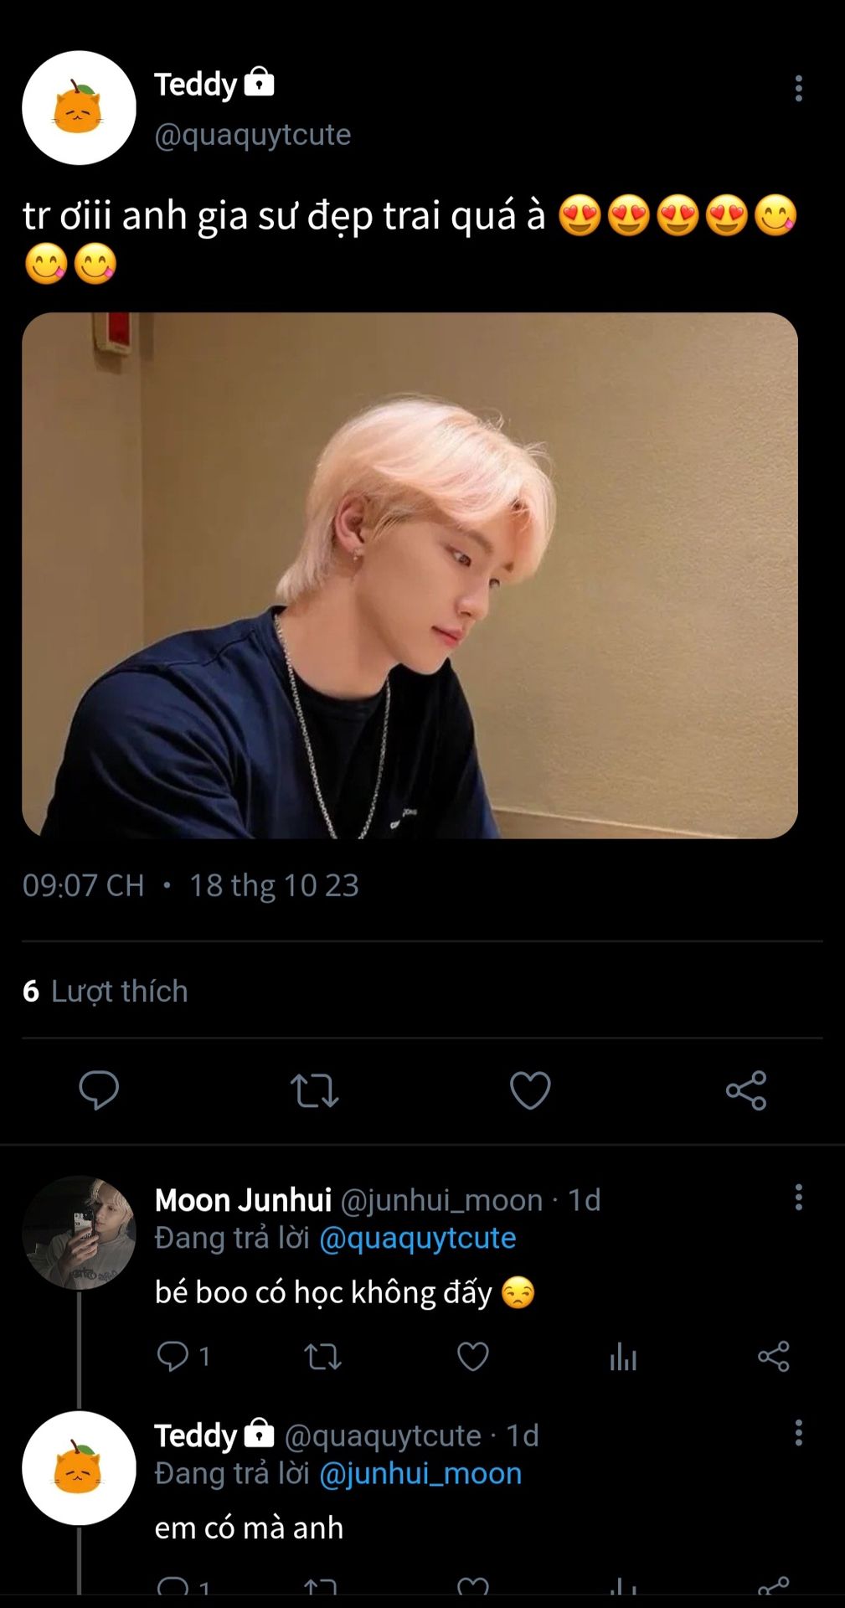Like the main tweet with heart icon

click(x=530, y=1090)
